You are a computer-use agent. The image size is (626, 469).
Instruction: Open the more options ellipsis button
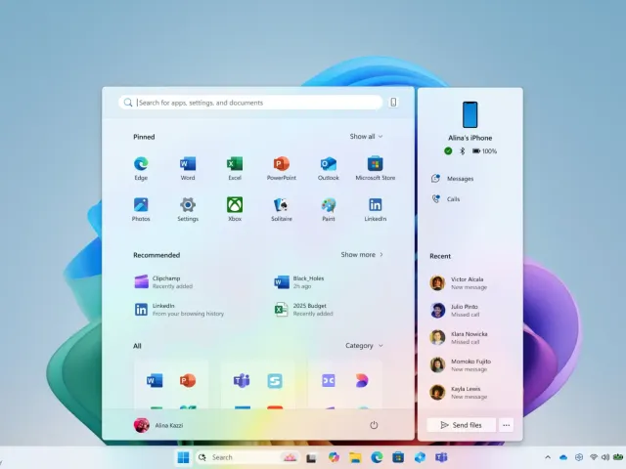point(506,425)
